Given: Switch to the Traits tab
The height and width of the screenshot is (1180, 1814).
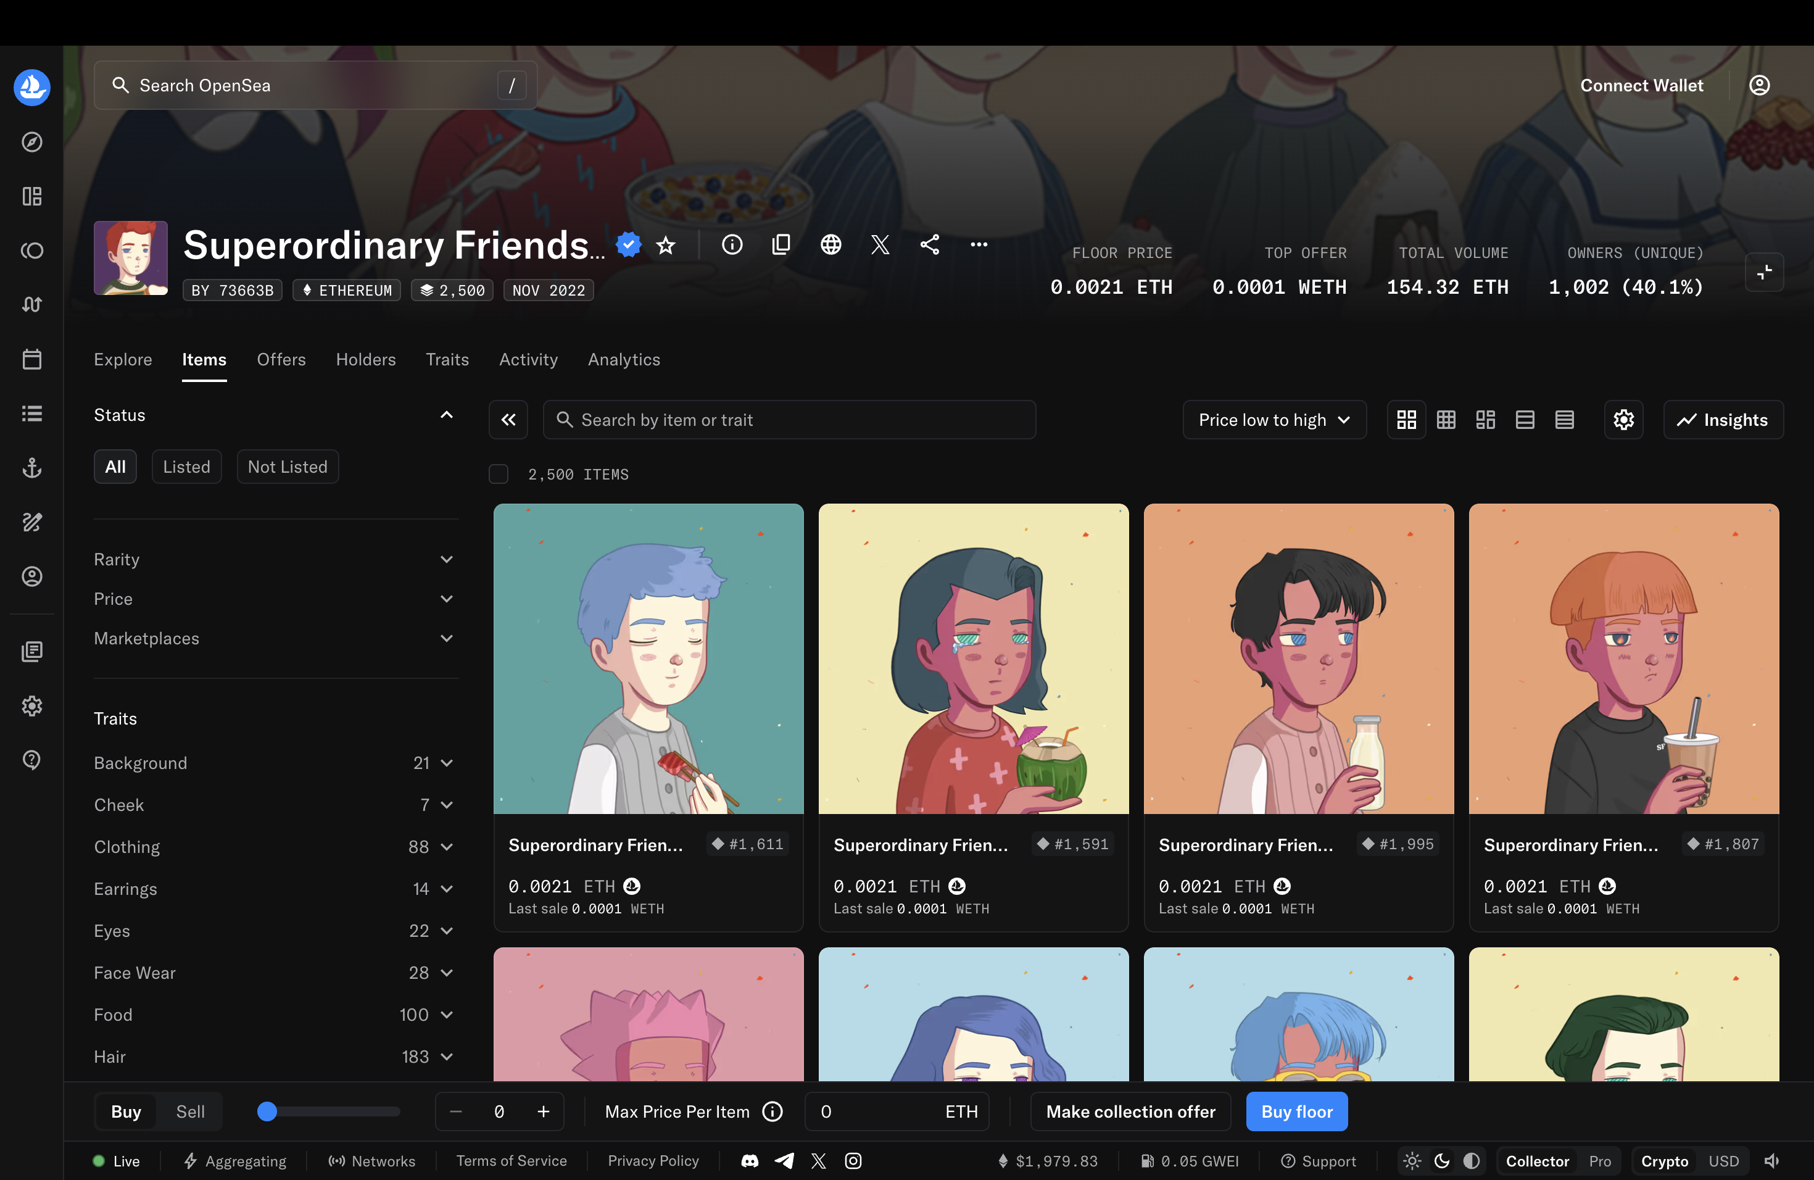Looking at the screenshot, I should pos(447,360).
